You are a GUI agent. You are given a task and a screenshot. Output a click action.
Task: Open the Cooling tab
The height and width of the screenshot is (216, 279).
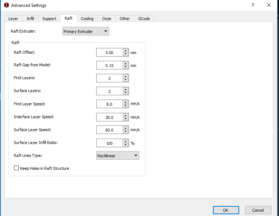click(x=87, y=19)
